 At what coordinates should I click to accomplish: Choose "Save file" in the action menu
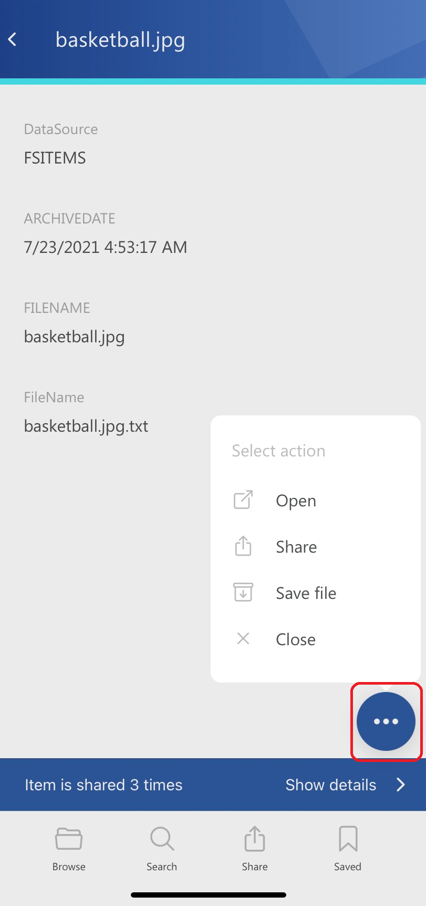306,593
